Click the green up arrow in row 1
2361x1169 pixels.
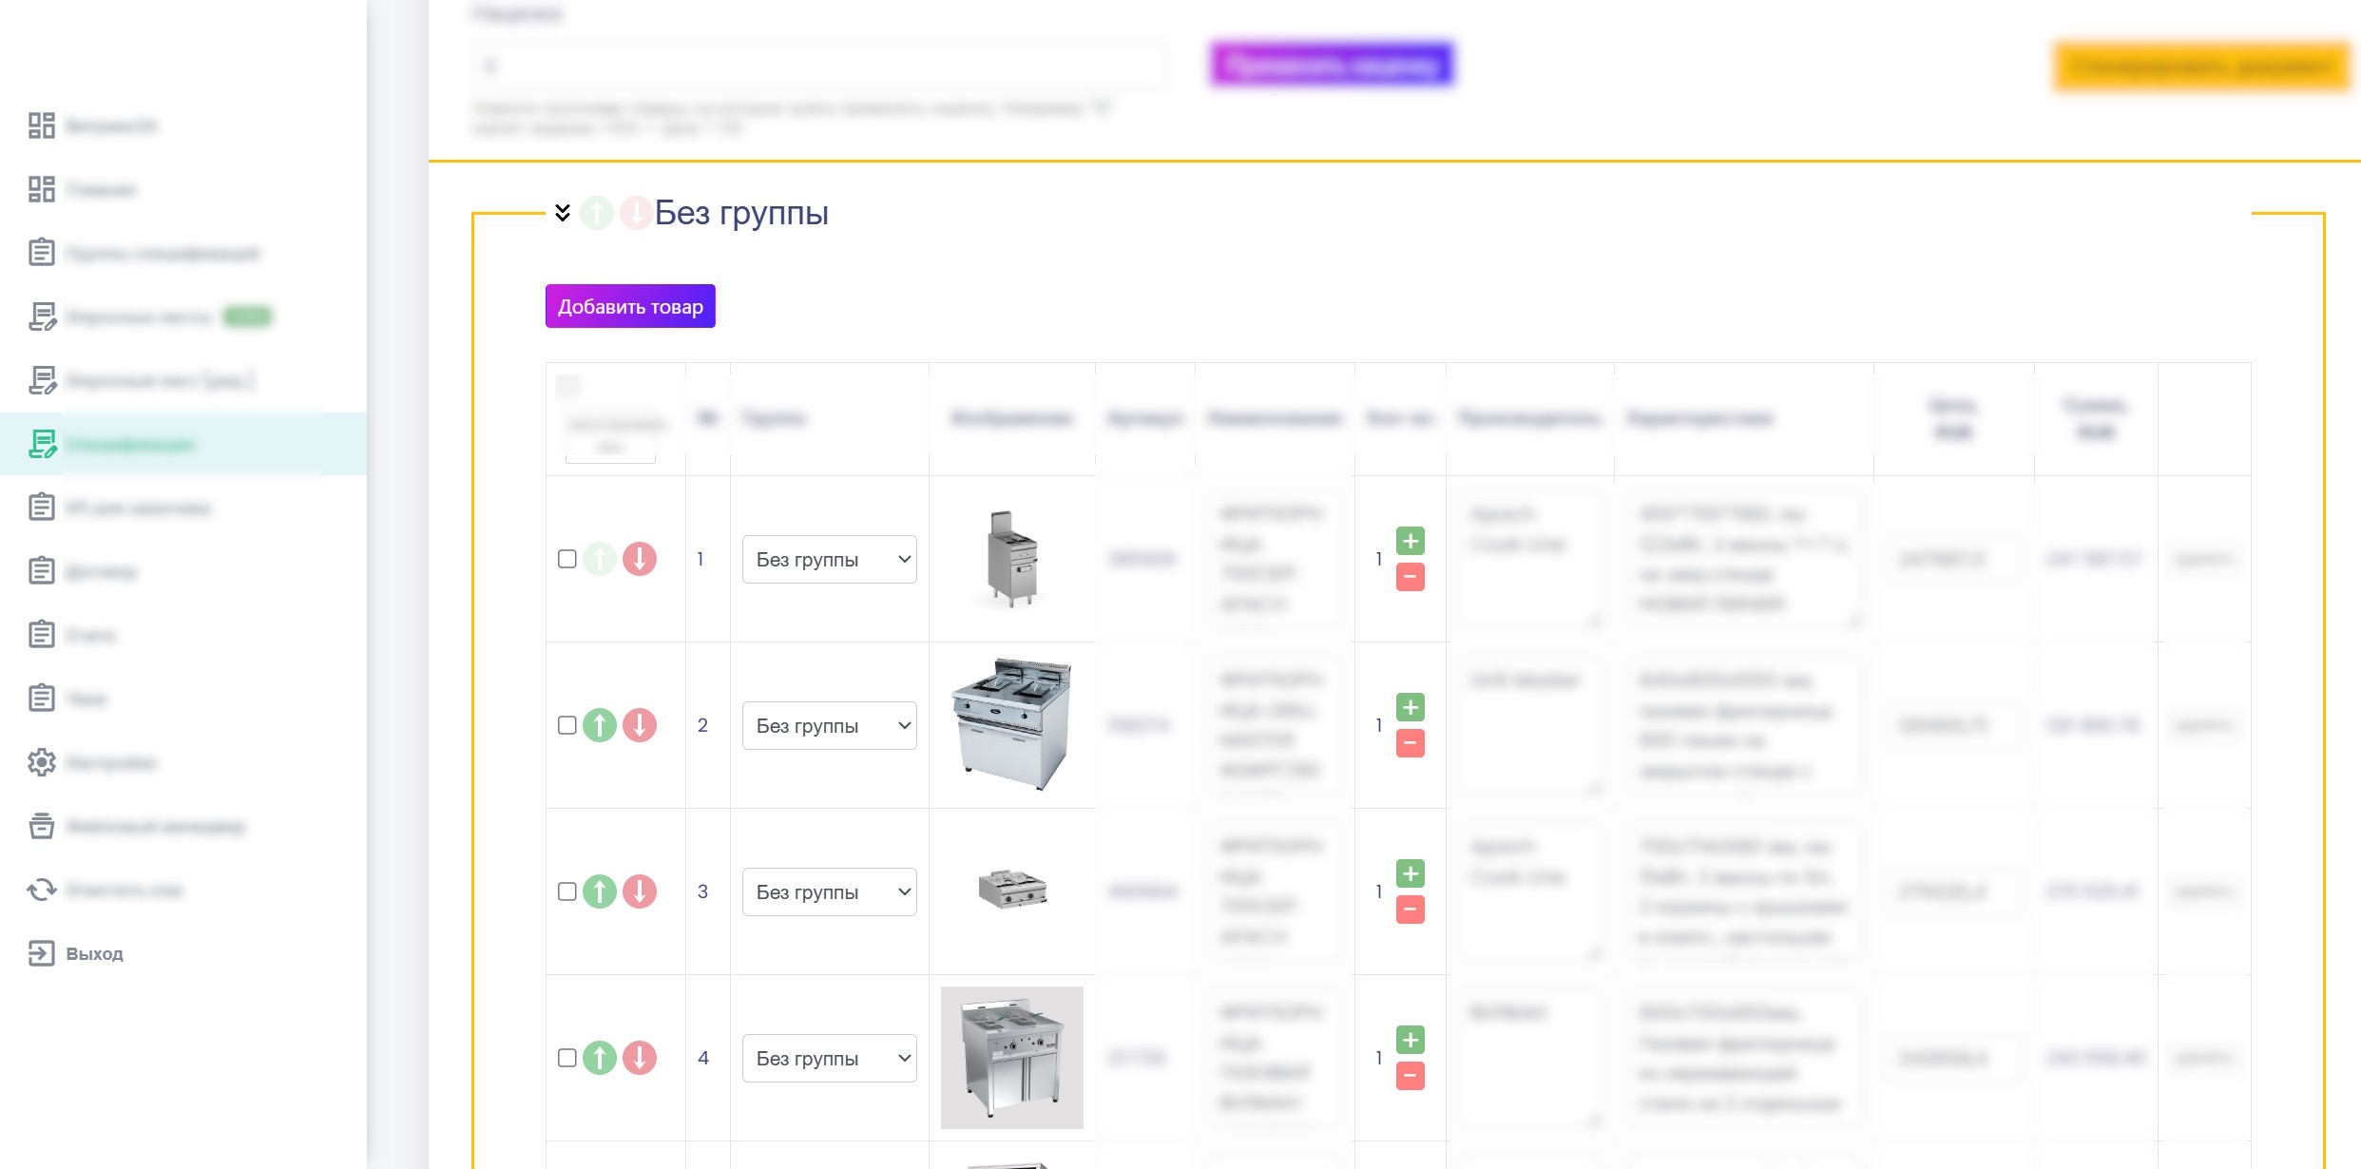600,559
